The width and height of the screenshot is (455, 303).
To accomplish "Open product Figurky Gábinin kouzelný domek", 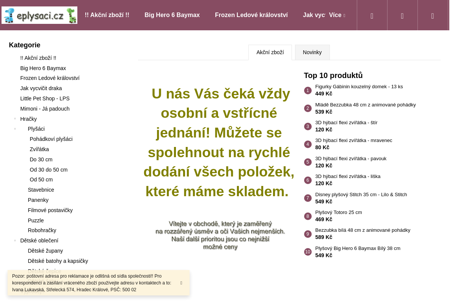I will pos(359,86).
